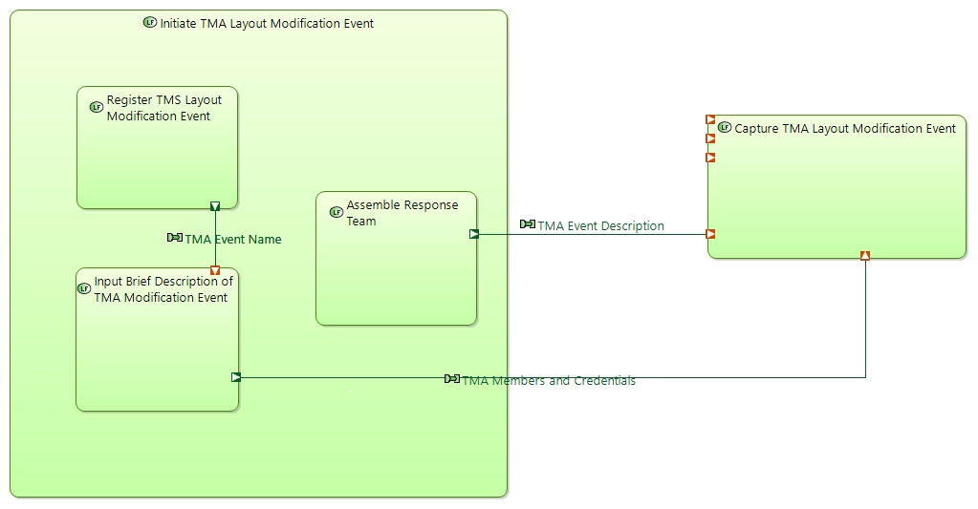Select Assemble Response Team function label
Image resolution: width=978 pixels, height=509 pixels.
(x=402, y=212)
